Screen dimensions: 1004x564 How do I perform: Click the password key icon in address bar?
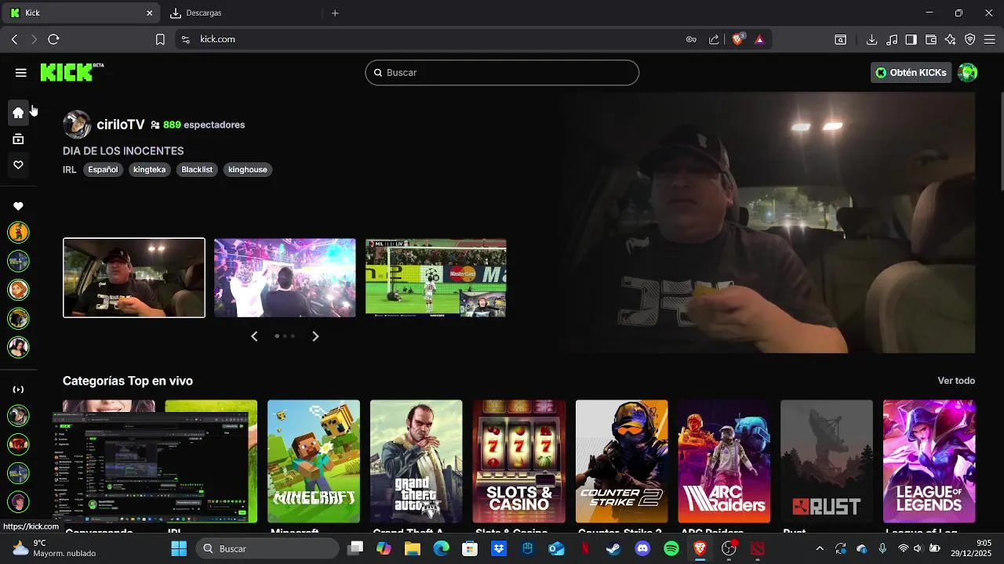click(x=691, y=39)
